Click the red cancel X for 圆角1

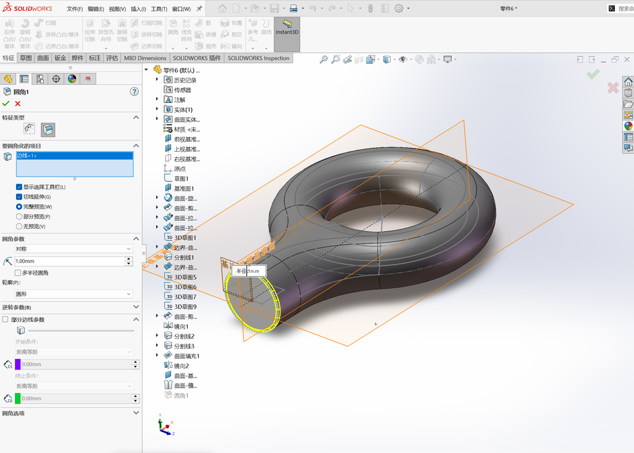(x=18, y=104)
